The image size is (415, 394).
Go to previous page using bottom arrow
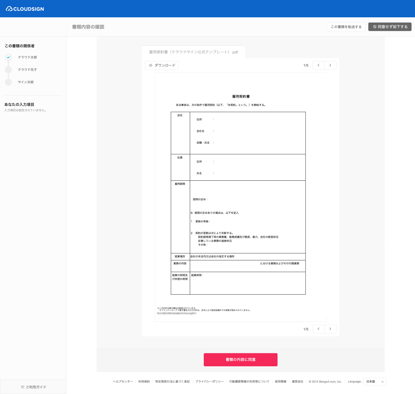click(x=318, y=329)
